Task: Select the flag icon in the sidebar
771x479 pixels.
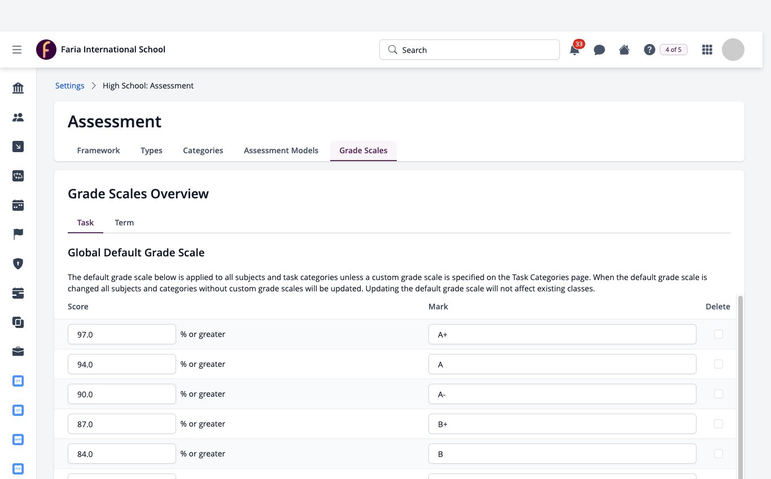Action: click(x=18, y=234)
